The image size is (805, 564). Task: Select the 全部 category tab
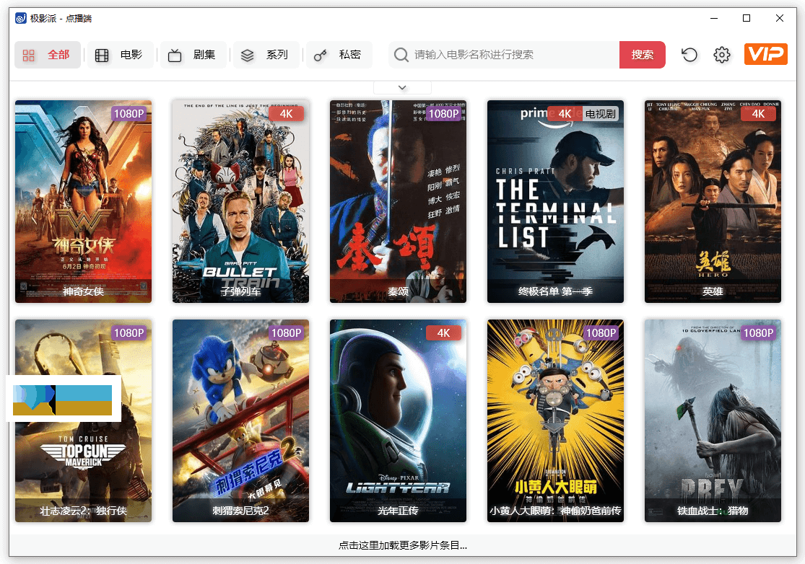pos(48,55)
